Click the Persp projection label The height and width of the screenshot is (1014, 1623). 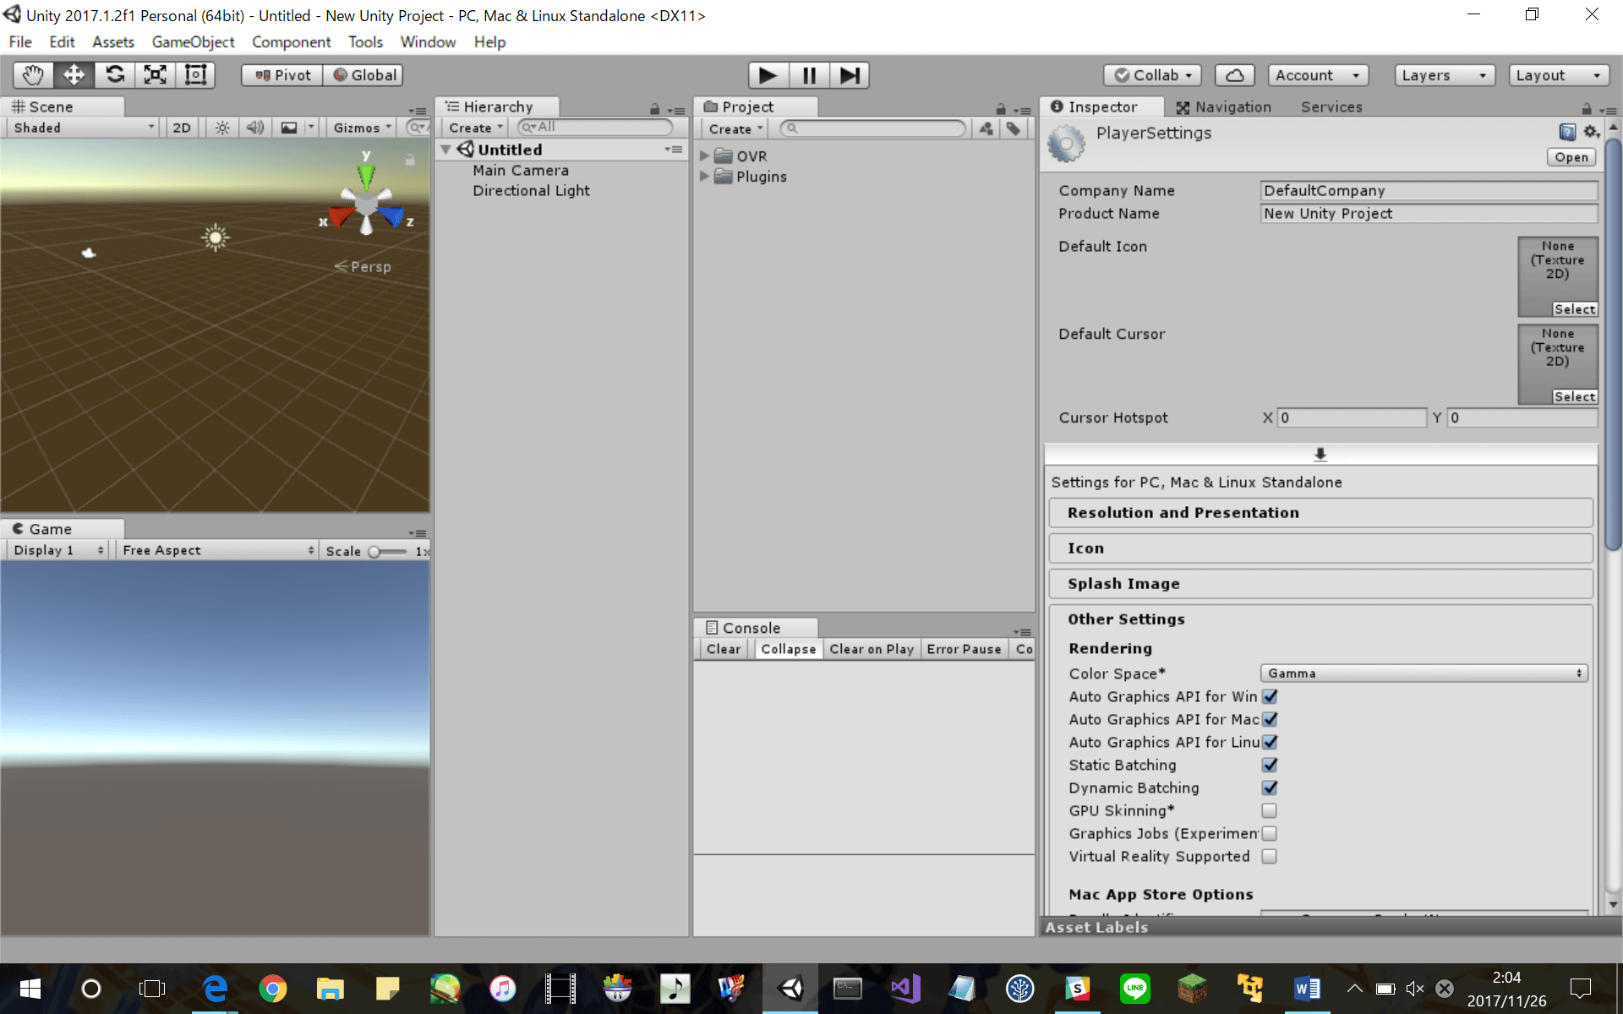(363, 266)
